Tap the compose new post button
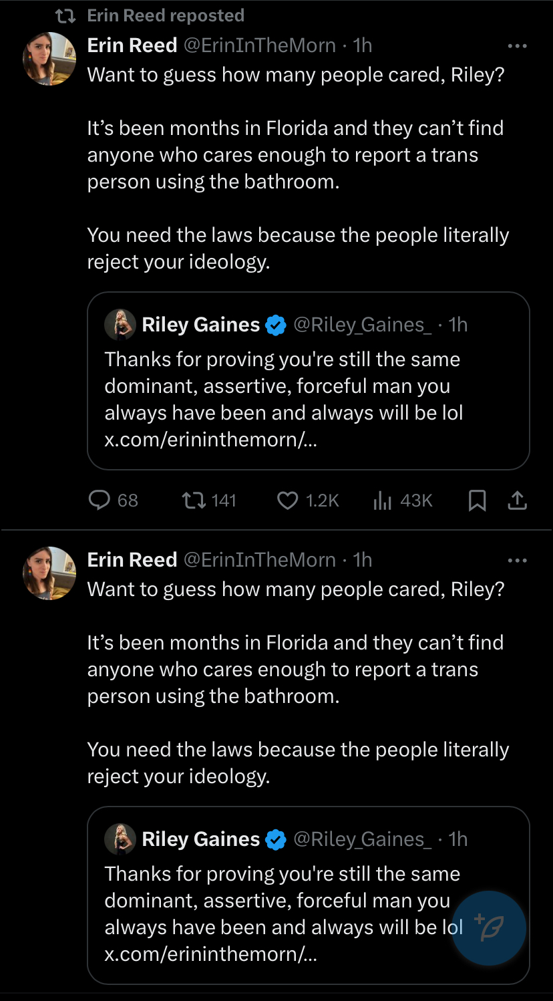Screen dimensions: 553x1001 [489, 928]
